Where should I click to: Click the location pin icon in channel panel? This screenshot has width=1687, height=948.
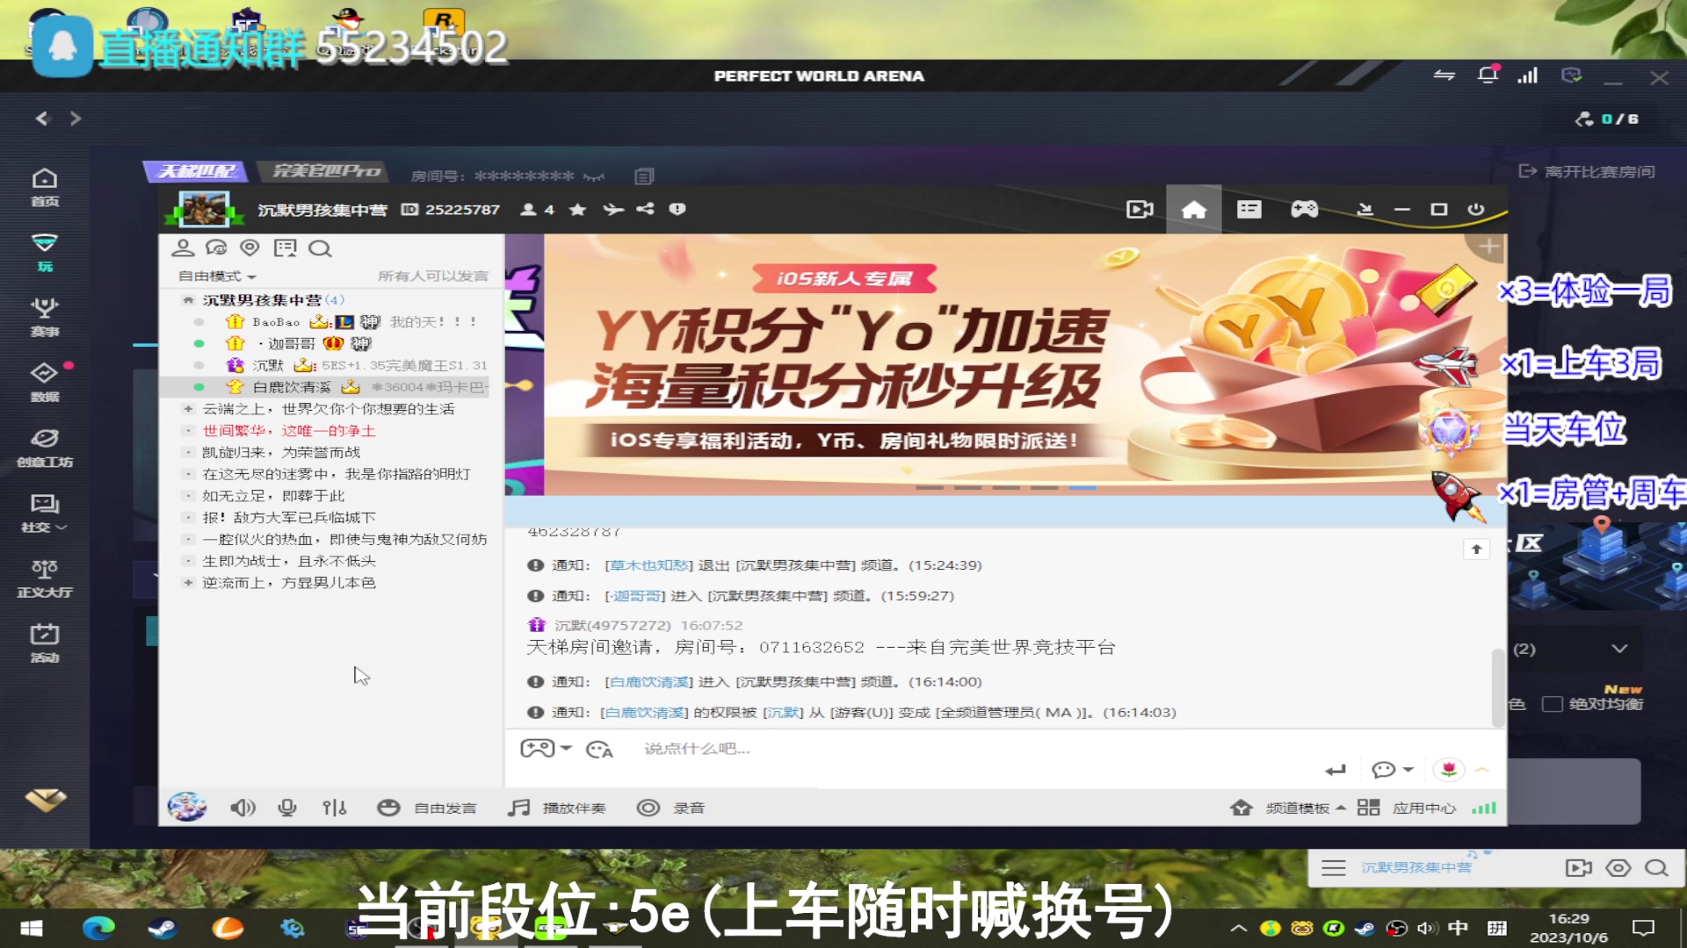coord(250,248)
